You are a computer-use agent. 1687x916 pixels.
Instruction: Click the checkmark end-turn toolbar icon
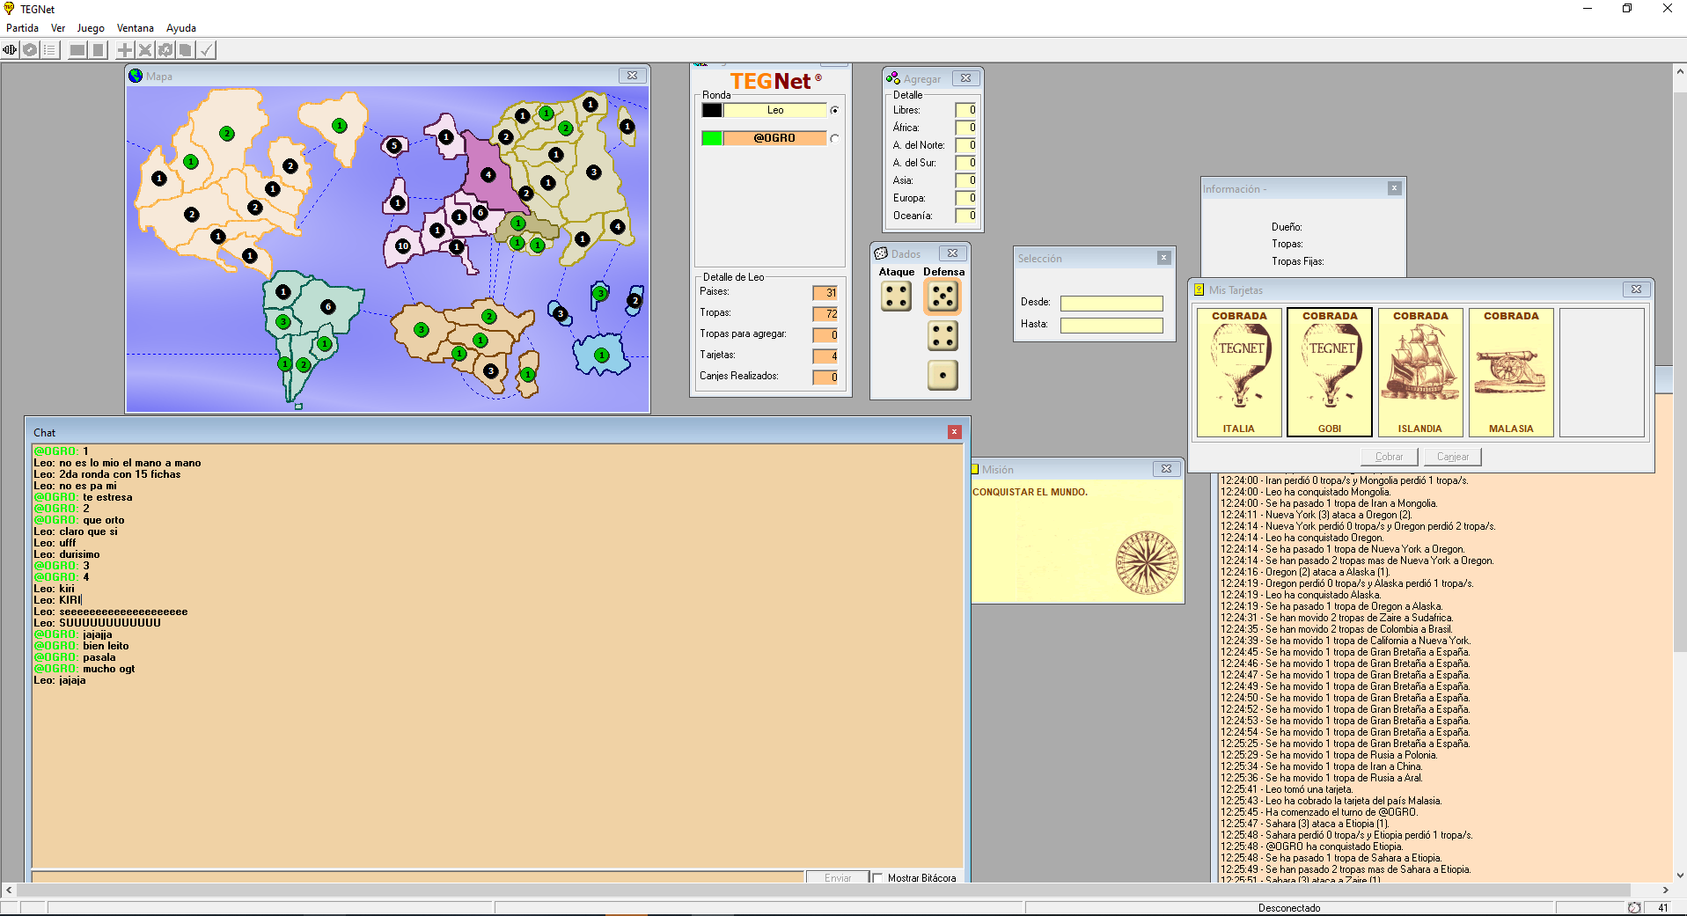206,50
